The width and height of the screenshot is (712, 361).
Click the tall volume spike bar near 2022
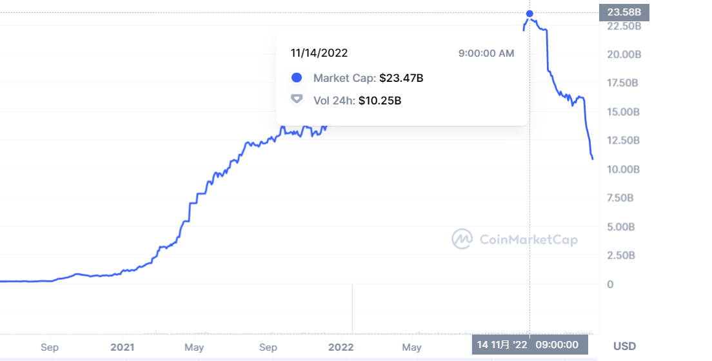coord(352,308)
